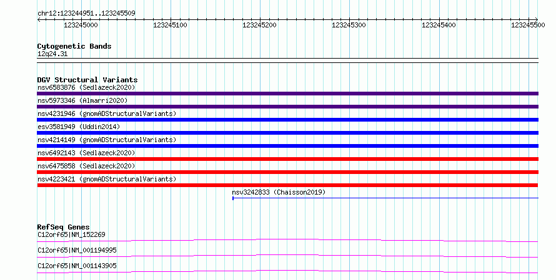This screenshot has width=556, height=280.
Task: Open variant nsv6492143 (Sedlazeck2020) label
Action: click(86, 153)
